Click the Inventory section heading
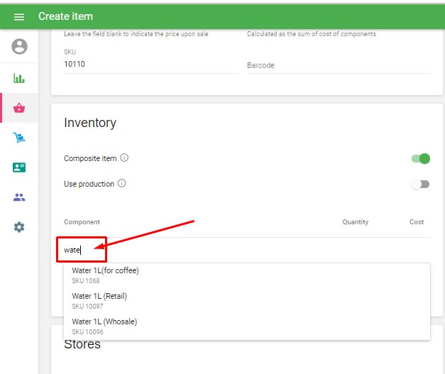Viewport: 445px width, 374px height. [x=90, y=123]
